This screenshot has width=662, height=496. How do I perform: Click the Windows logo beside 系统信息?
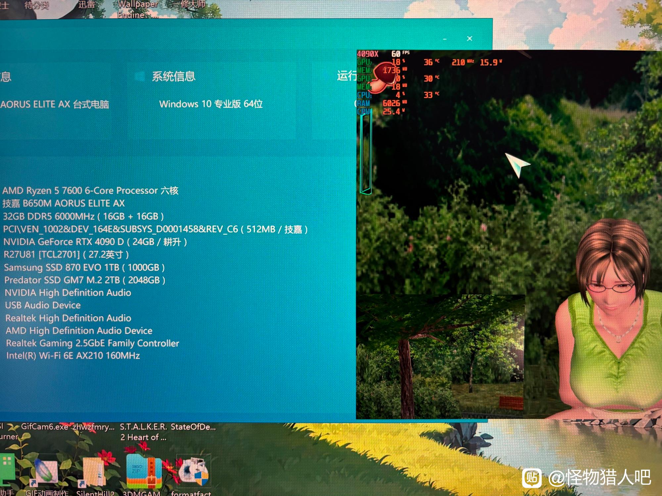[140, 76]
